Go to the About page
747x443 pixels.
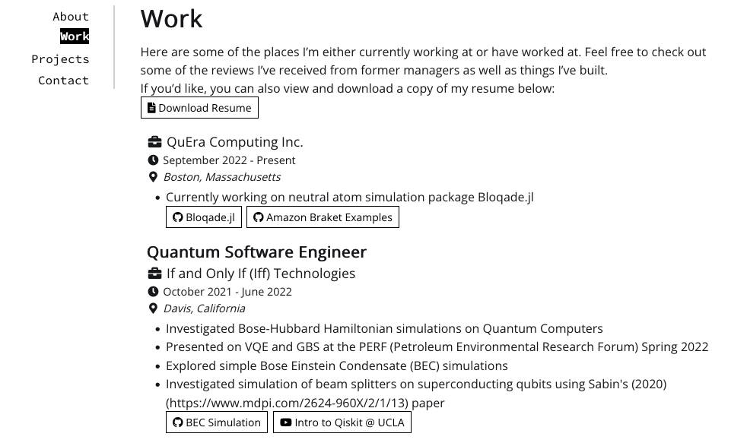pyautogui.click(x=71, y=17)
